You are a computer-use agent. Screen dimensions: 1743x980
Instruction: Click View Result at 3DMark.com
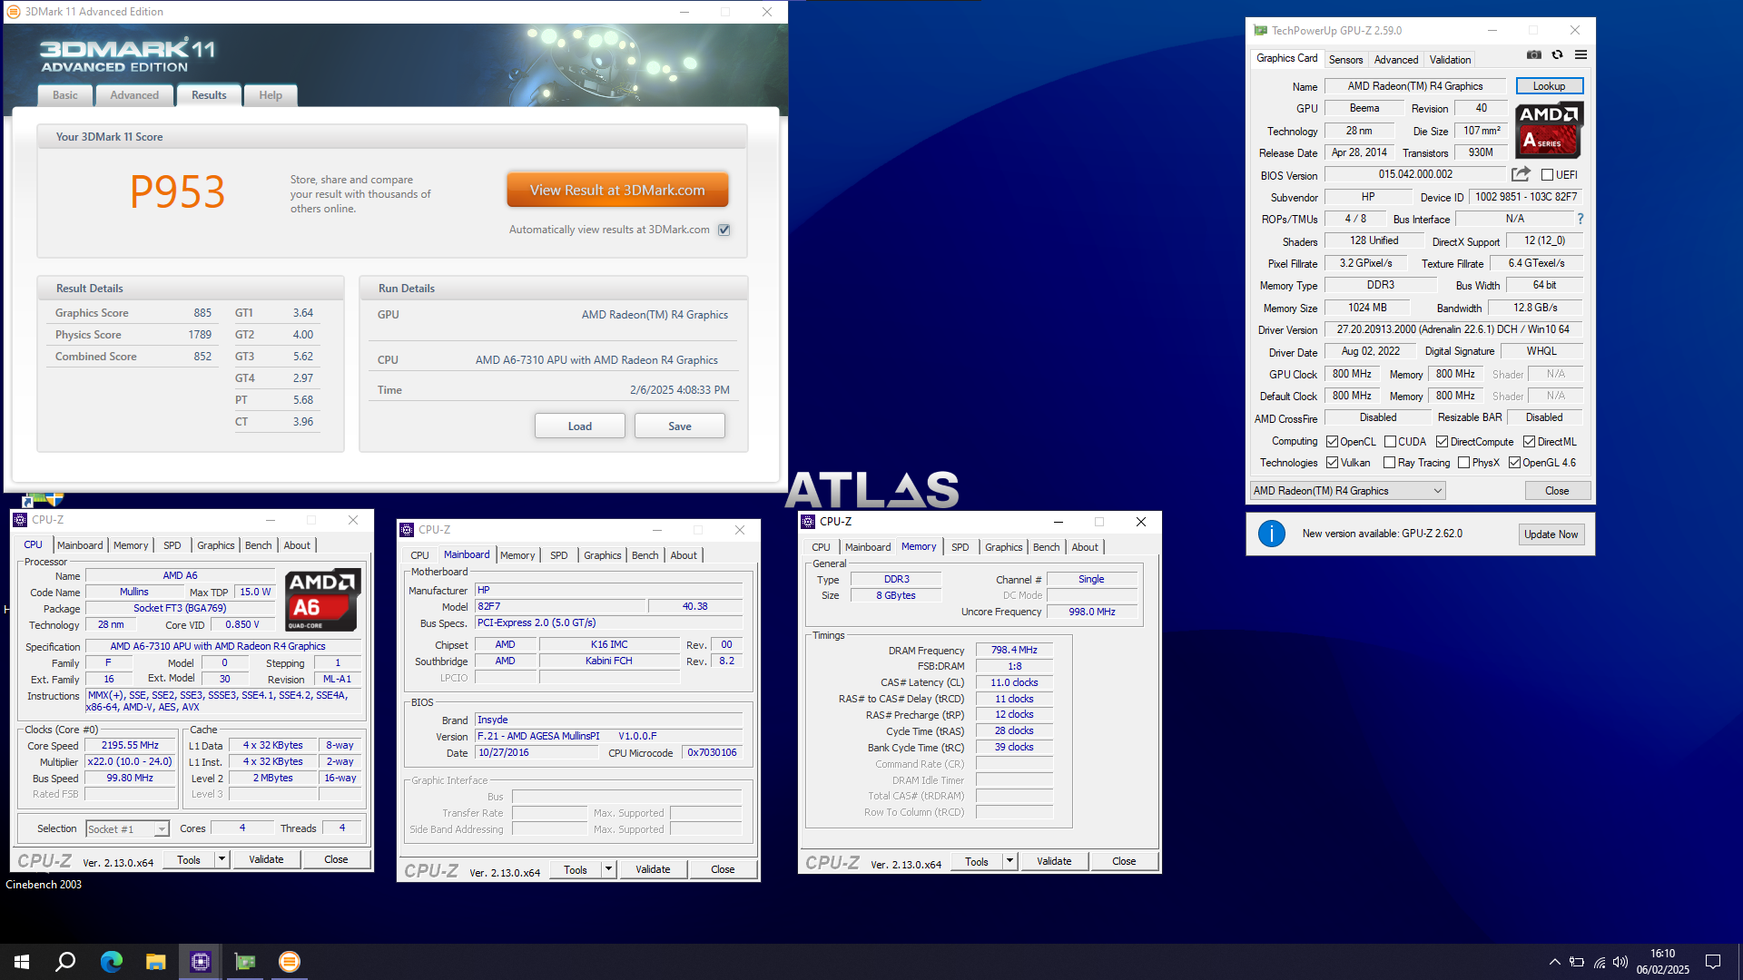617,190
